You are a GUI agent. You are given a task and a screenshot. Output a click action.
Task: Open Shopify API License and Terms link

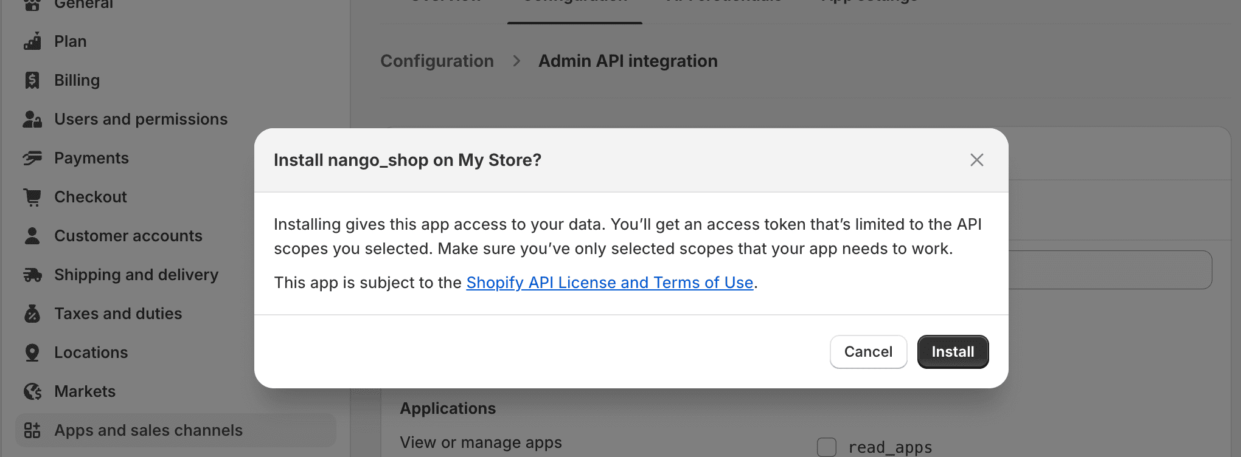coord(610,283)
